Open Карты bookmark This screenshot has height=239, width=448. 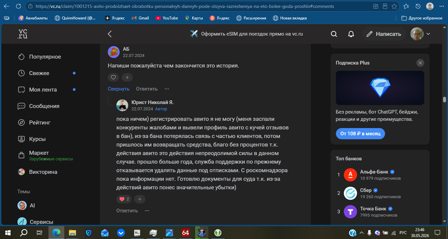coord(194,18)
